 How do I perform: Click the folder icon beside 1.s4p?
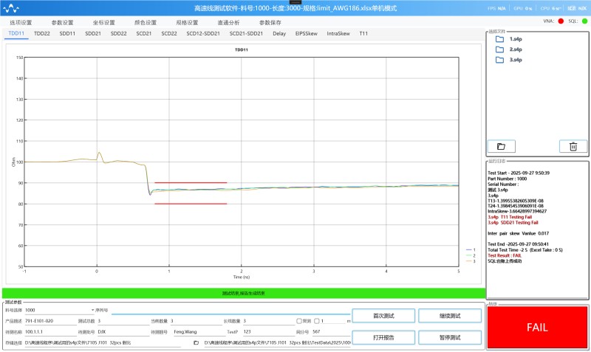pos(500,39)
